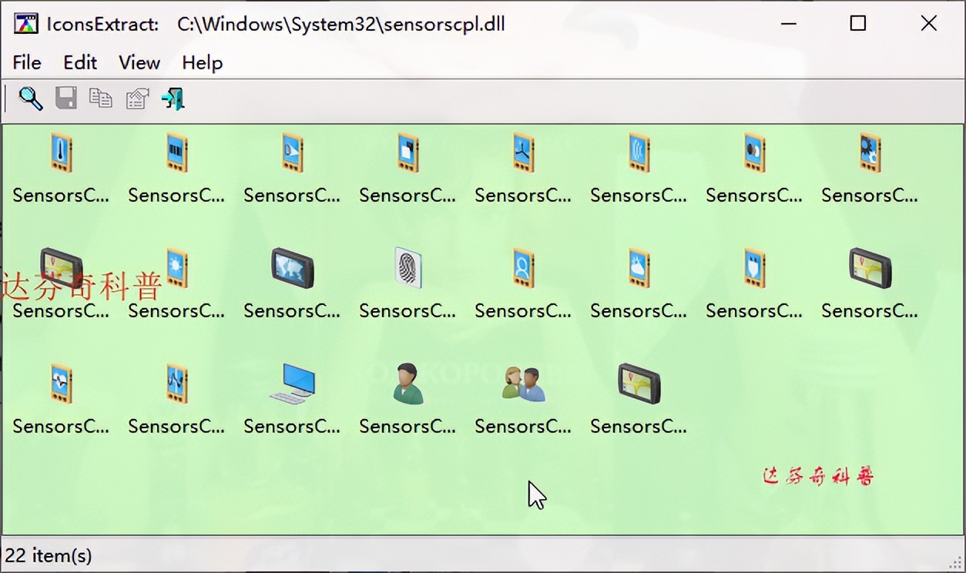The image size is (966, 573).
Task: Click the sensorscpl.dll path in title bar
Action: pyautogui.click(x=340, y=24)
